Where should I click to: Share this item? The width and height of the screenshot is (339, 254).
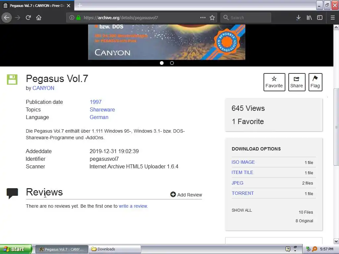pos(297,82)
